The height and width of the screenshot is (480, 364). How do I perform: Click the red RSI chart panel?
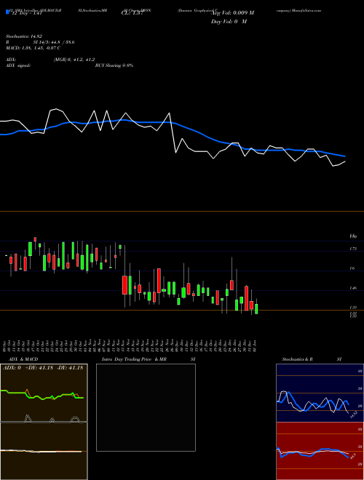coord(320,451)
